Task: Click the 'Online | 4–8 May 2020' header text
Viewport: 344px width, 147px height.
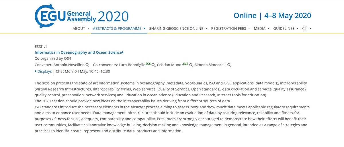Action: click(x=272, y=15)
